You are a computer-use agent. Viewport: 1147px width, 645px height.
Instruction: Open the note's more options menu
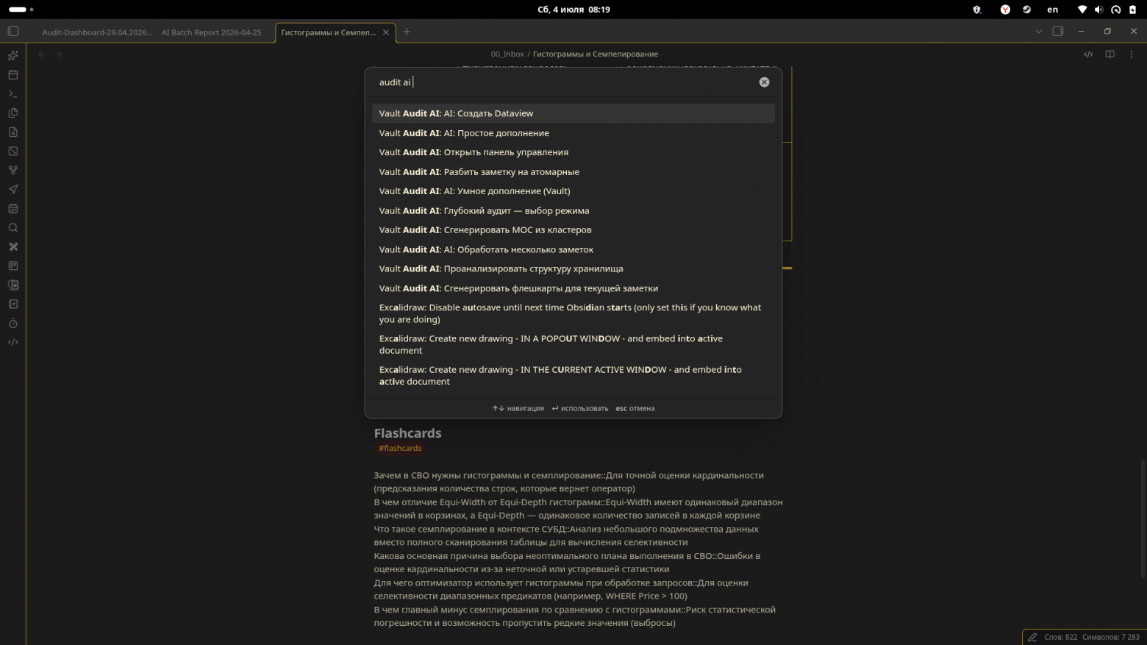click(x=1131, y=54)
